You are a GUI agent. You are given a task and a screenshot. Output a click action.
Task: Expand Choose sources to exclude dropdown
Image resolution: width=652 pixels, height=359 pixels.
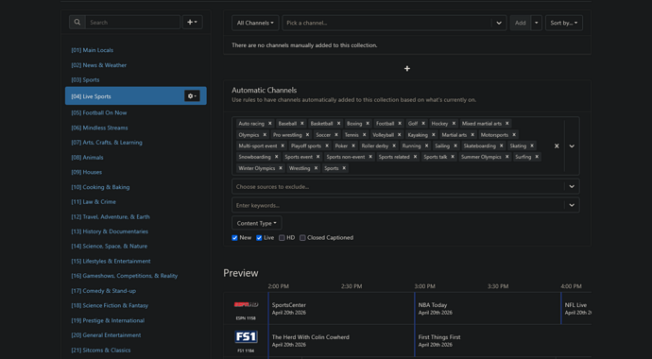click(572, 186)
